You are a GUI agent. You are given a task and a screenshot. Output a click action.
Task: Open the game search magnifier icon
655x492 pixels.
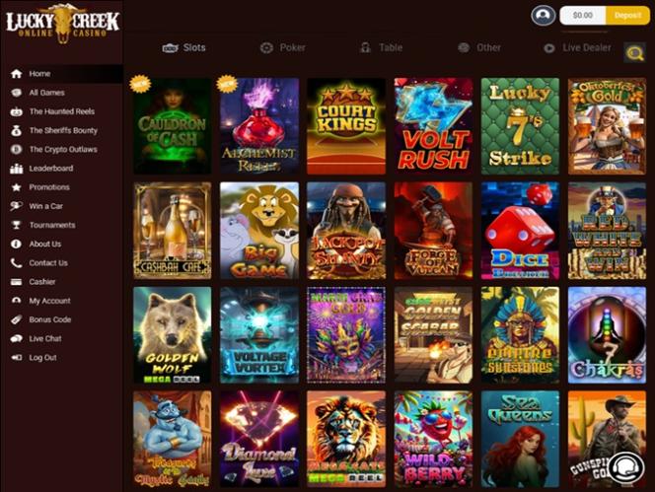[x=634, y=52]
